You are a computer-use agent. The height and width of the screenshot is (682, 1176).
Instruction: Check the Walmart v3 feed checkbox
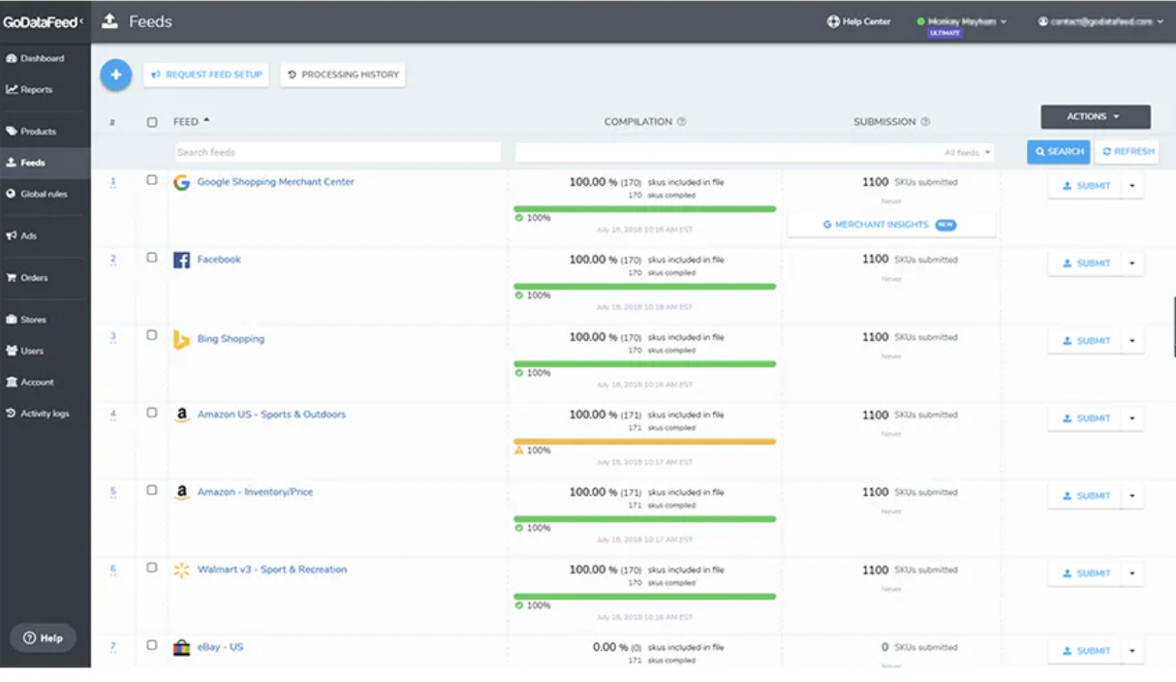152,568
